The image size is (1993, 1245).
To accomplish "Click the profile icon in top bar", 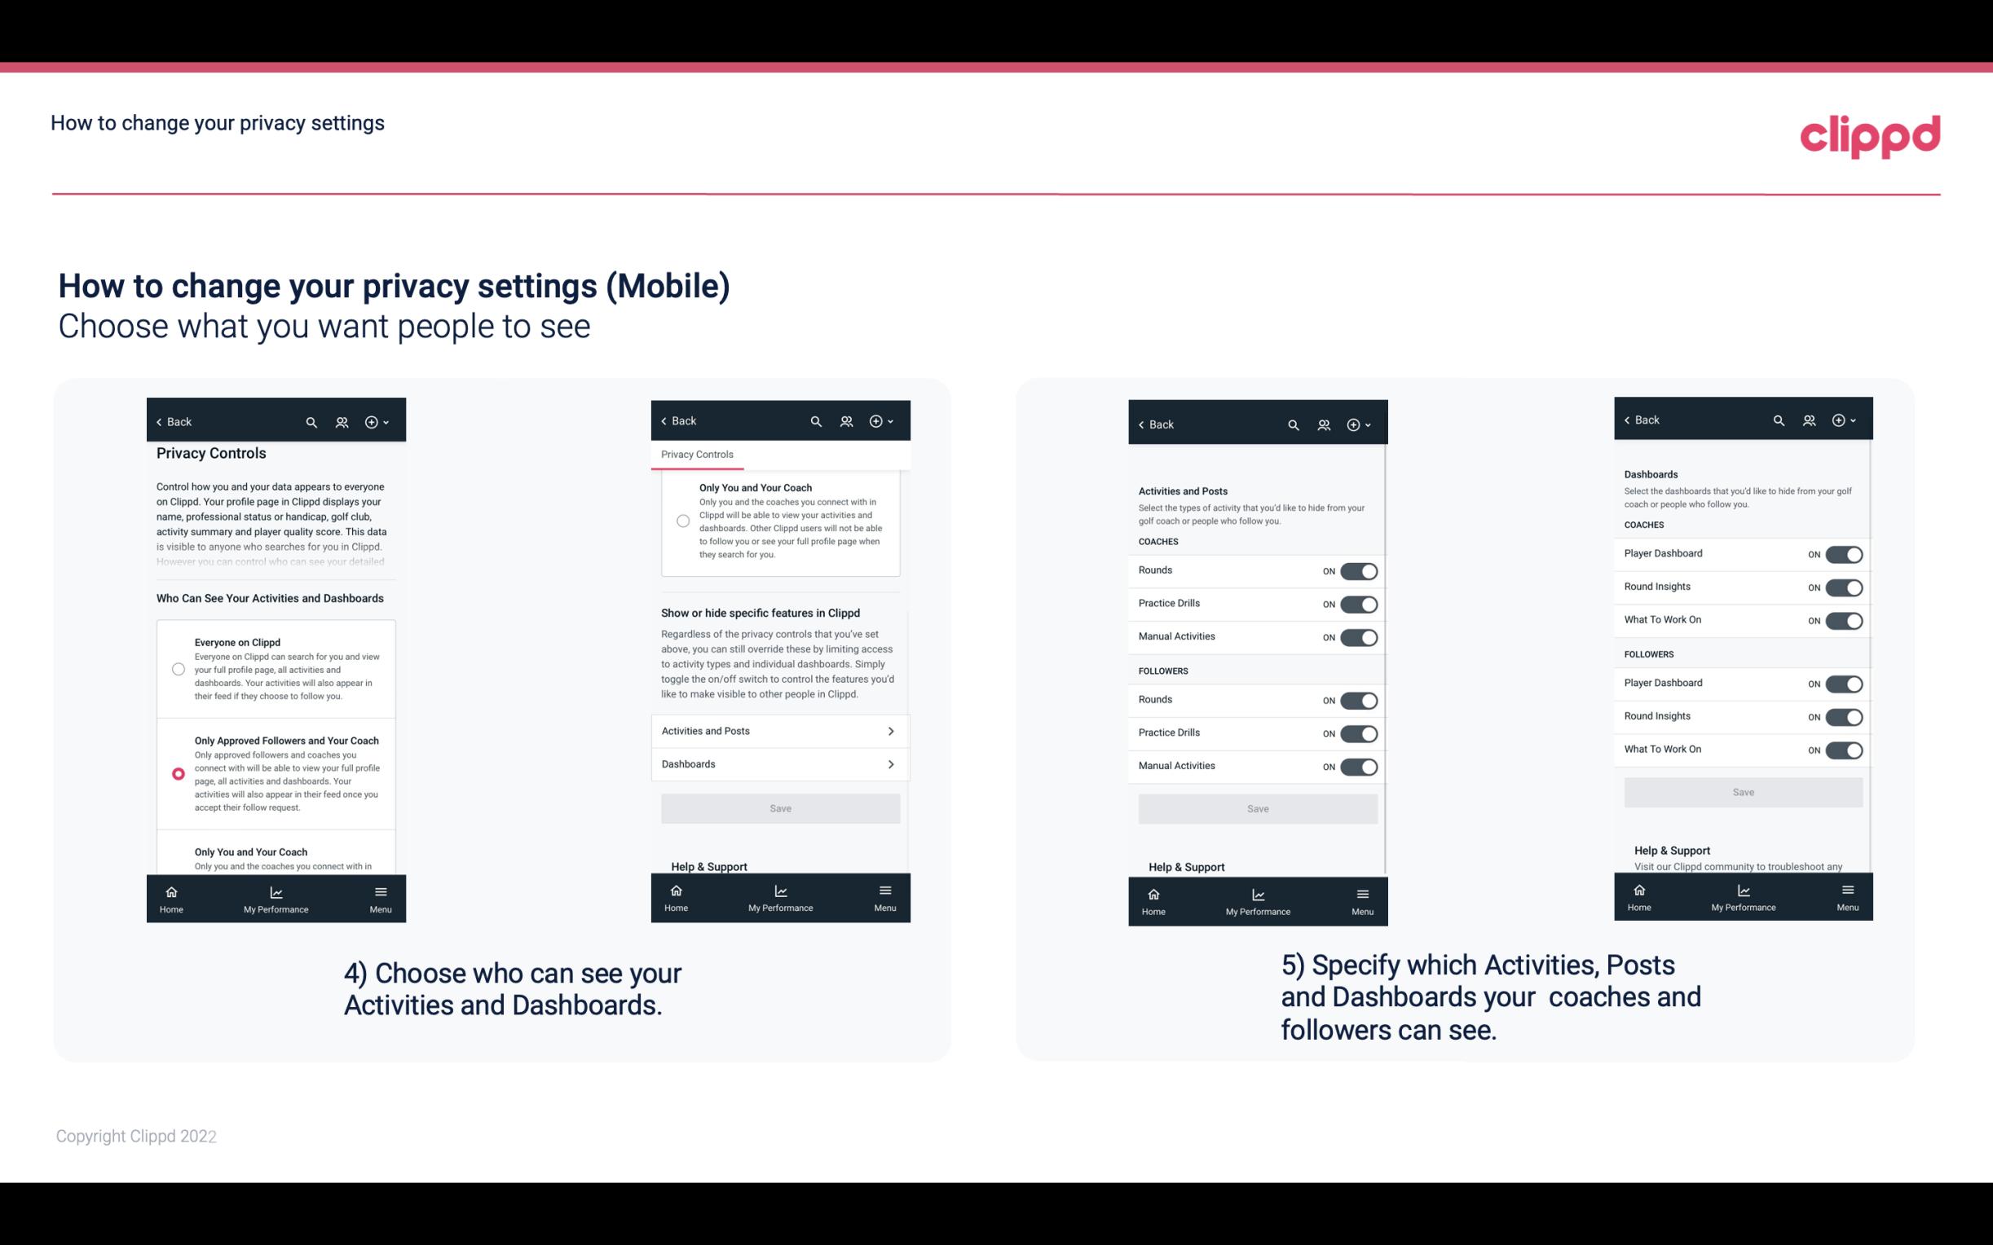I will (x=340, y=422).
